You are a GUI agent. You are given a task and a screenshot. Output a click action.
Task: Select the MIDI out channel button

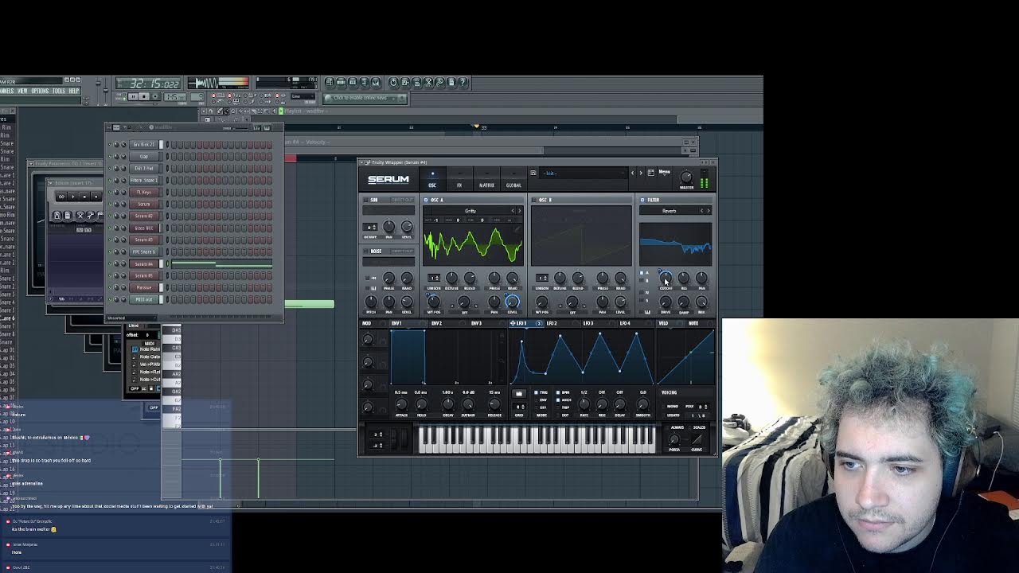pos(144,299)
